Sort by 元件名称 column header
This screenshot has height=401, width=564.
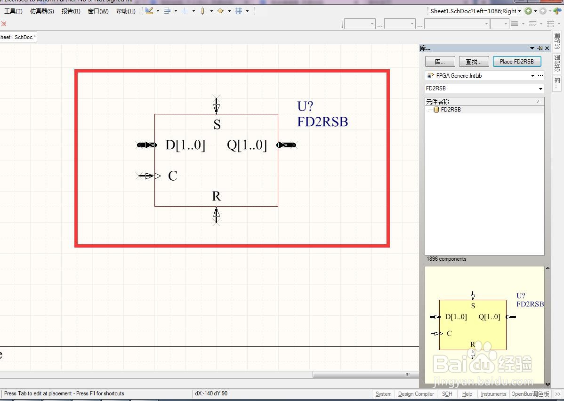click(484, 102)
